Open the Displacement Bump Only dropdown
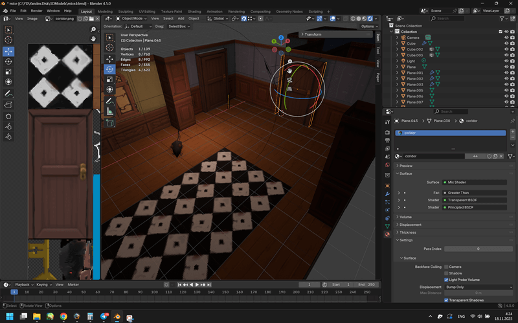Viewport: 518px width, 323px height. tap(479, 287)
